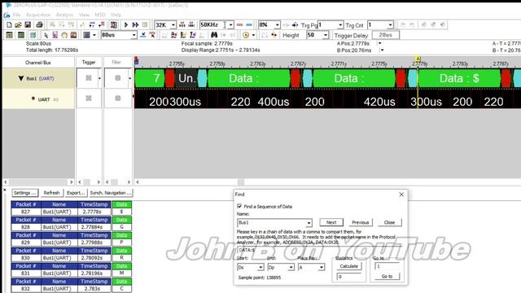
Task: Click the Go to number input field
Action: point(387,266)
